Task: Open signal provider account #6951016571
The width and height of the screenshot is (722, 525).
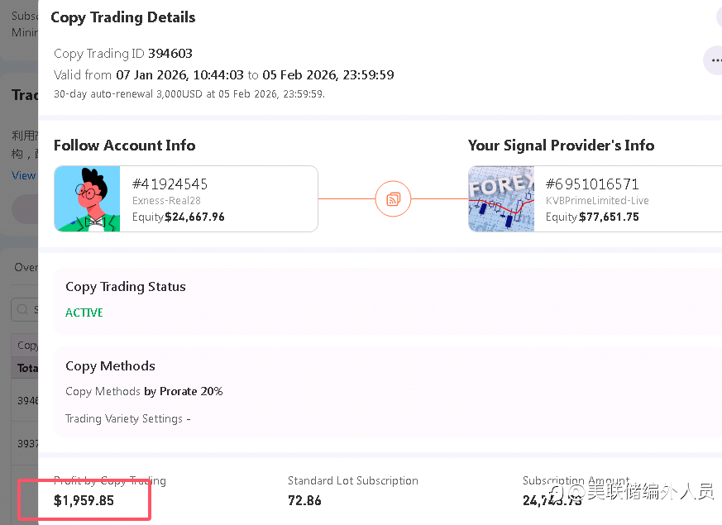Action: (x=592, y=184)
